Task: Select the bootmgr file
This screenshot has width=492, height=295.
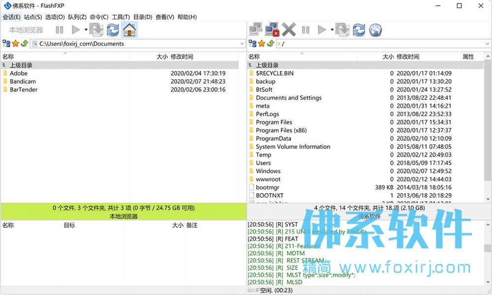Action: tap(366, 187)
